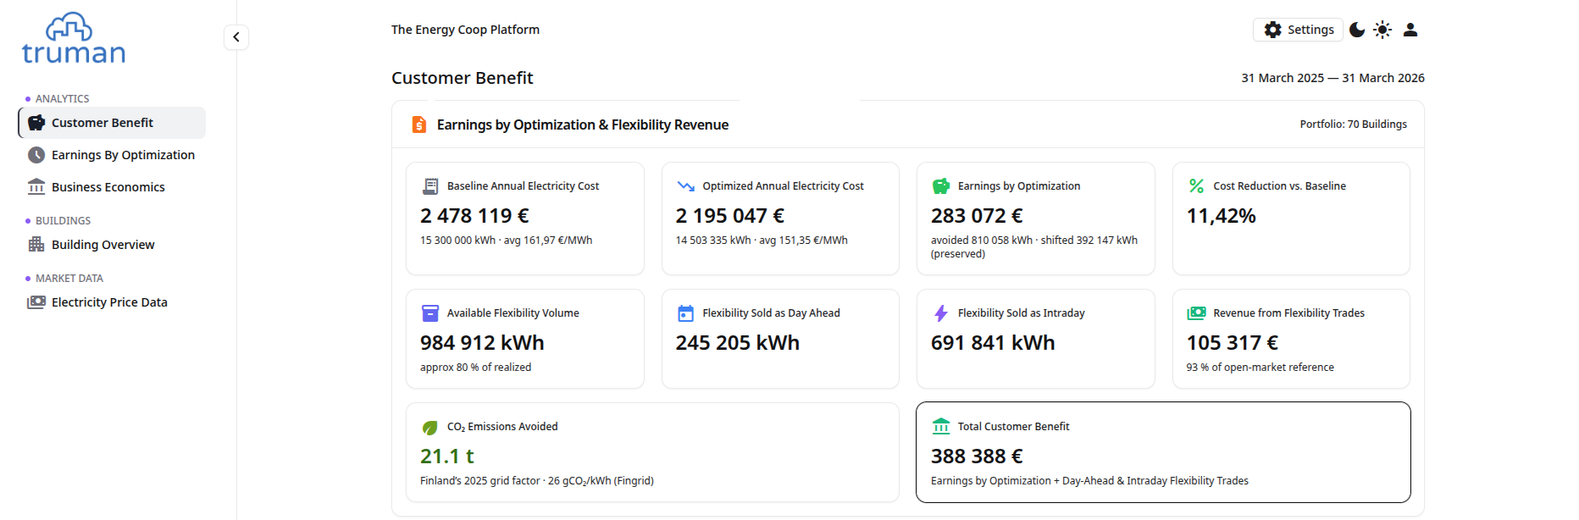Click the green piggy bank icon on Earnings by Optimization
Viewport: 1579px width, 520px height.
coord(941,186)
